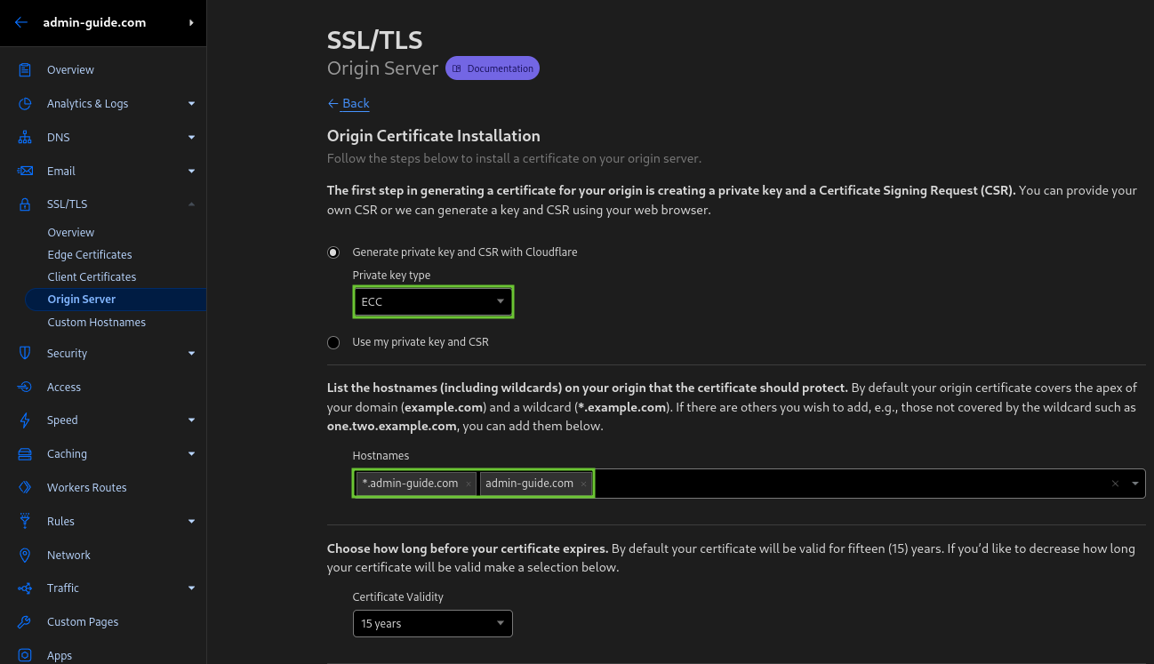
Task: Click the Network globe icon
Action: [x=26, y=555]
